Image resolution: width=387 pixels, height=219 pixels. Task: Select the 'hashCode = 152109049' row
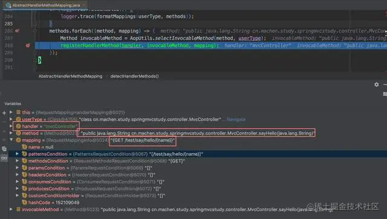[x=54, y=203]
